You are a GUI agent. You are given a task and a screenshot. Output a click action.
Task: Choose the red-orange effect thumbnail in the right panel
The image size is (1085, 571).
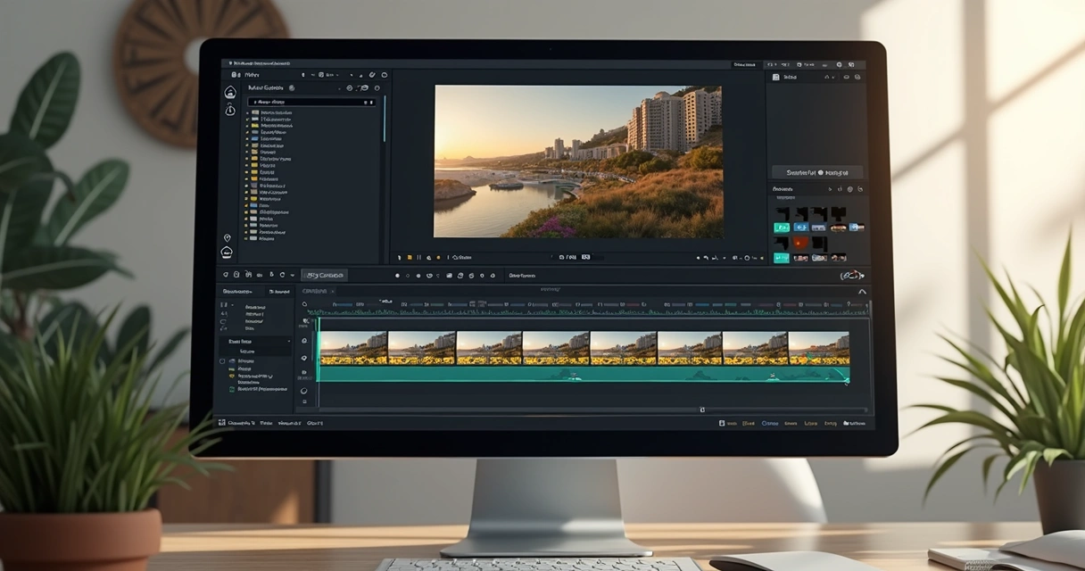pyautogui.click(x=800, y=242)
